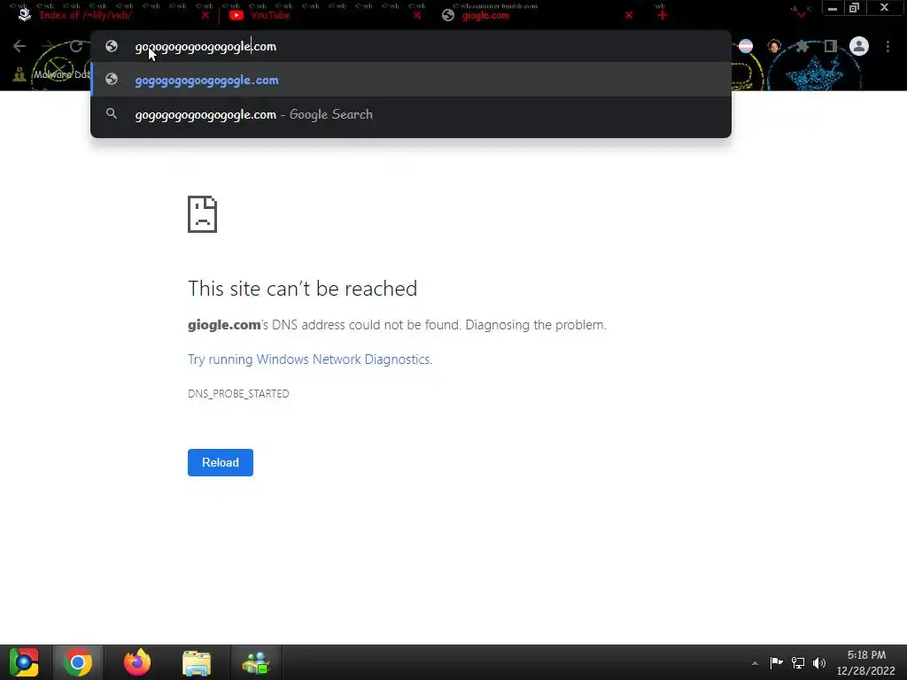
Task: Click the giogle.com tab globe favicon
Action: click(448, 16)
